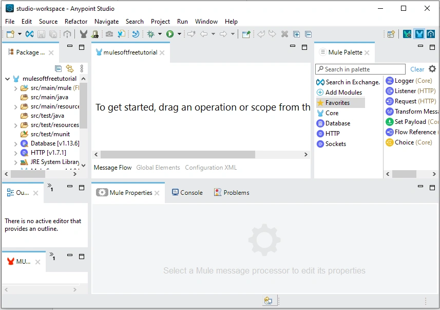This screenshot has width=440, height=310.
Task: Click the Save All icon in toolbar
Action: 53,34
